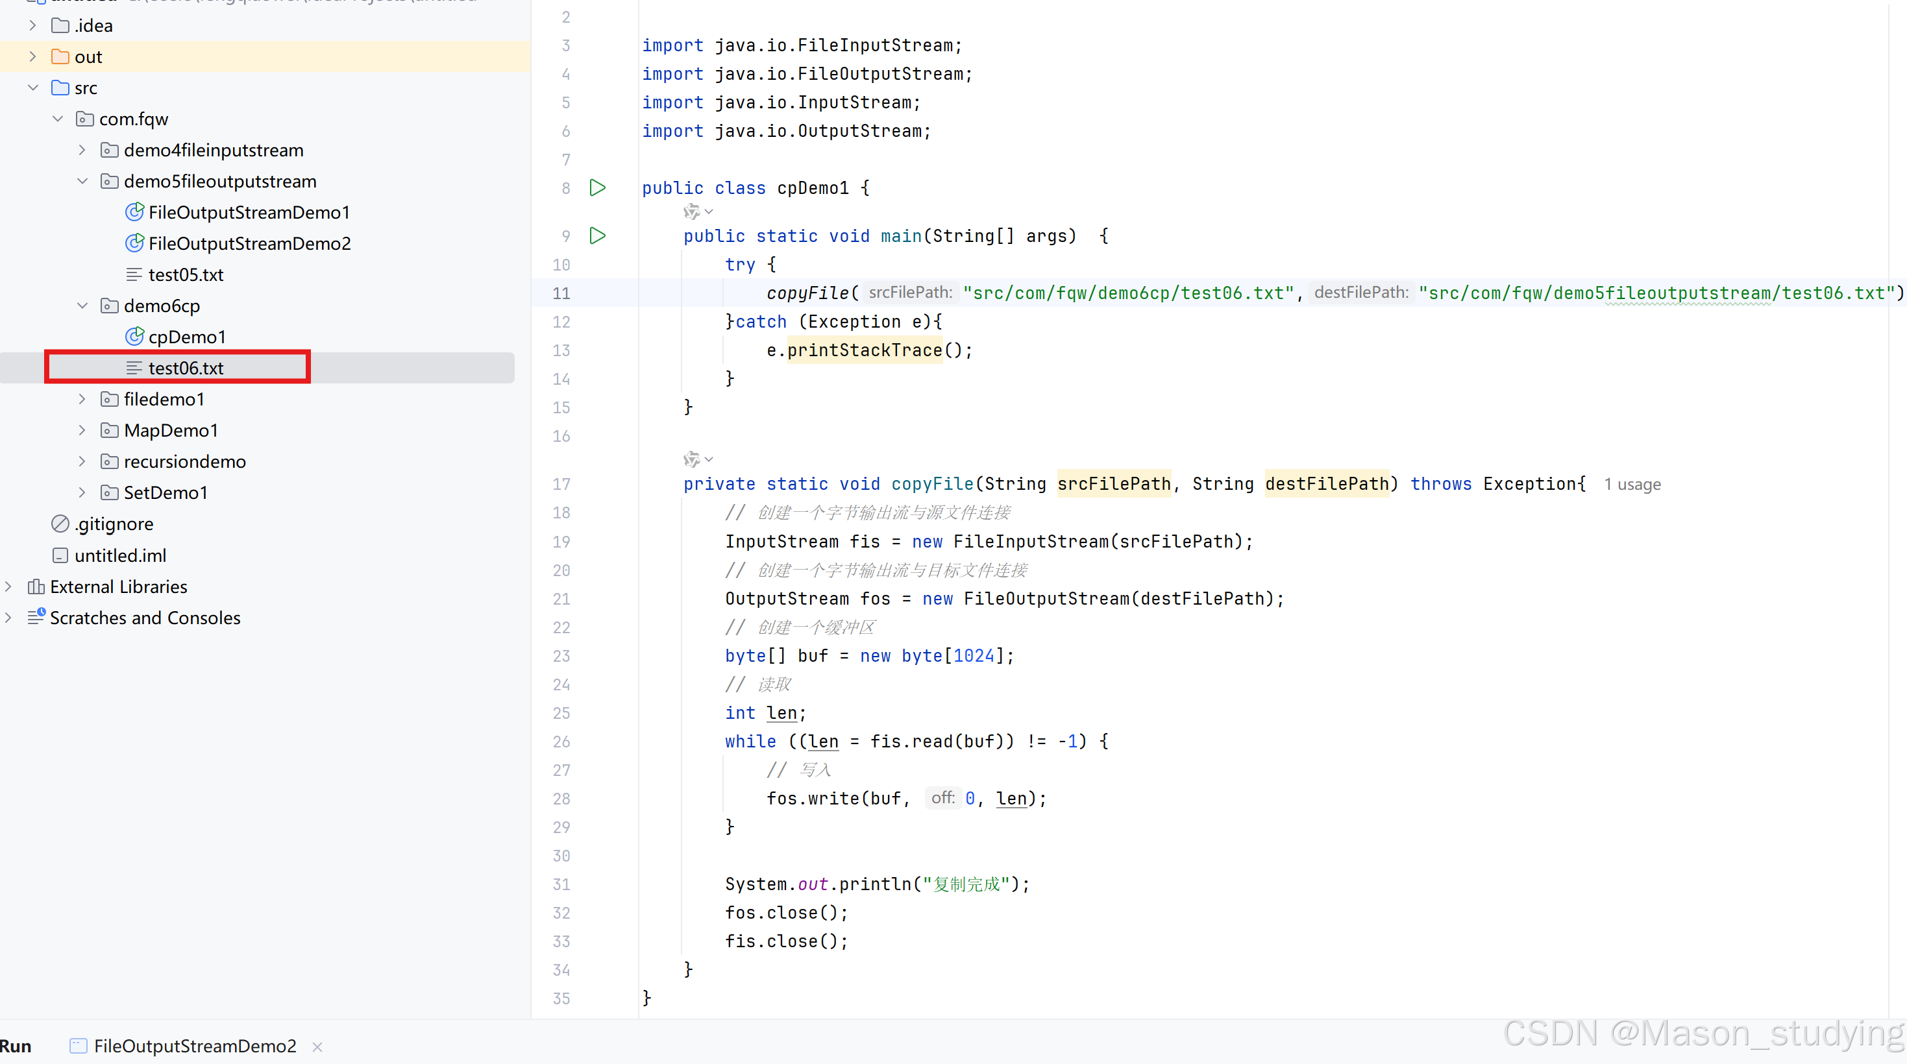Close the FileOutputStreamDemo2 run tab
1907x1064 pixels.
[317, 1046]
